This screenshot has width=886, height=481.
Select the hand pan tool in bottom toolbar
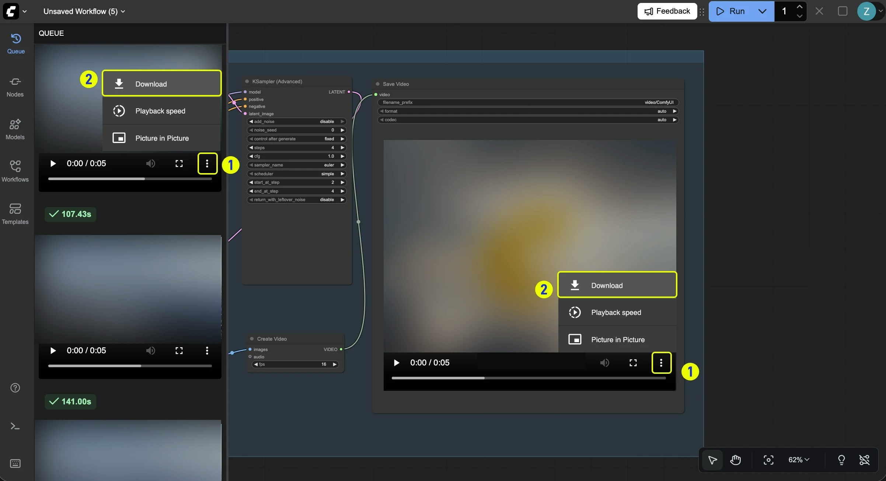[736, 460]
